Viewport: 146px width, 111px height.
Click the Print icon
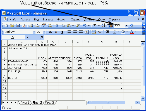pyautogui.click(x=31, y=25)
